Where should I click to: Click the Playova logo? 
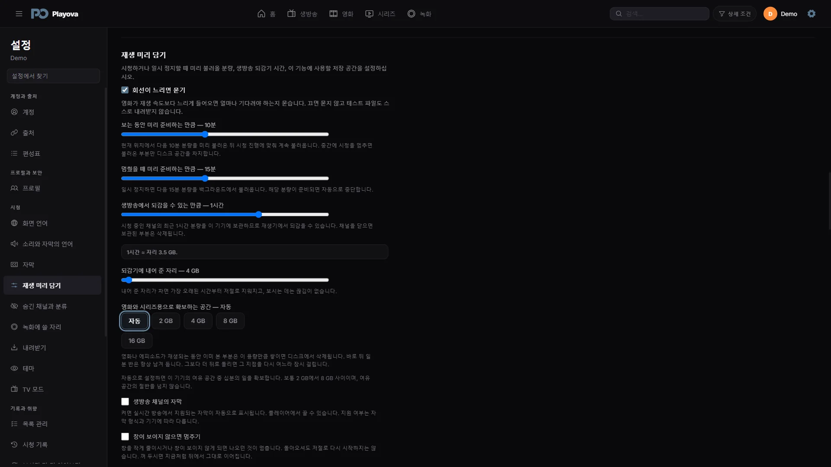(55, 14)
